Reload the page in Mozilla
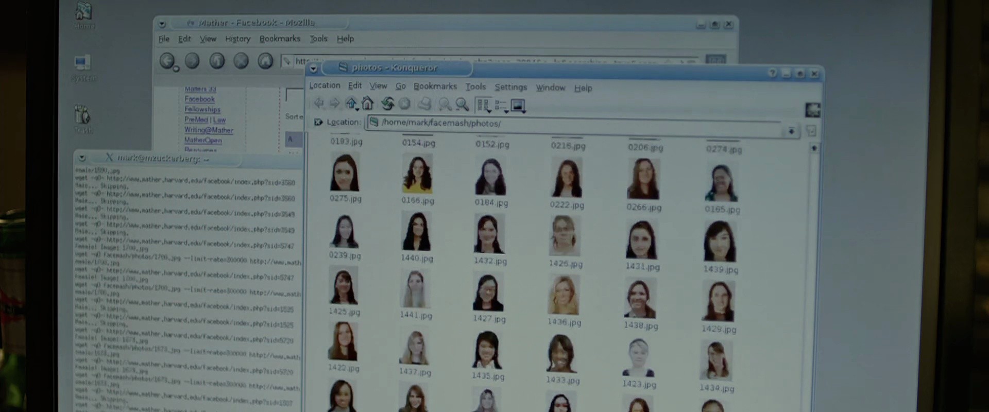Screen dimensions: 989x412 pos(217,61)
